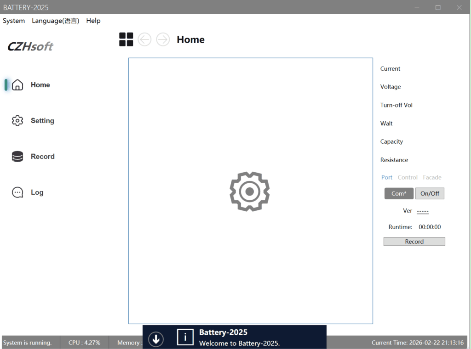Click the down arrow icon in notification banner
Viewport: 471px width, 349px height.
point(156,339)
